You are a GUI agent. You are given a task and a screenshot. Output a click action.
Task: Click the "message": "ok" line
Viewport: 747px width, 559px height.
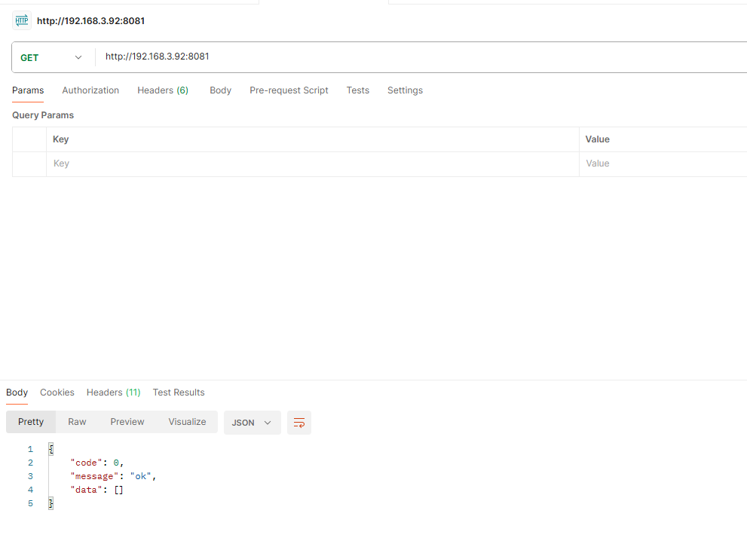(113, 476)
